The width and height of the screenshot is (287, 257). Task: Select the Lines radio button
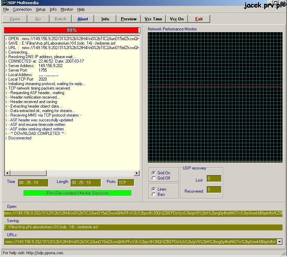(x=154, y=189)
